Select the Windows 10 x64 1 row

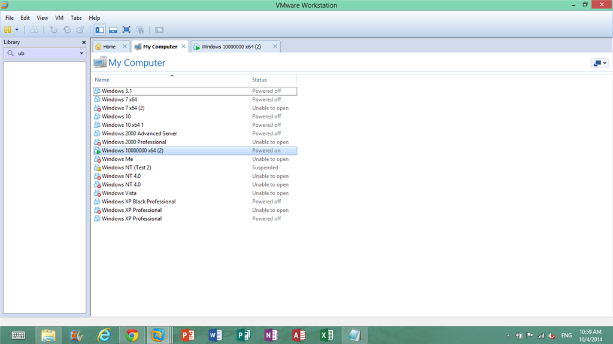(x=195, y=125)
